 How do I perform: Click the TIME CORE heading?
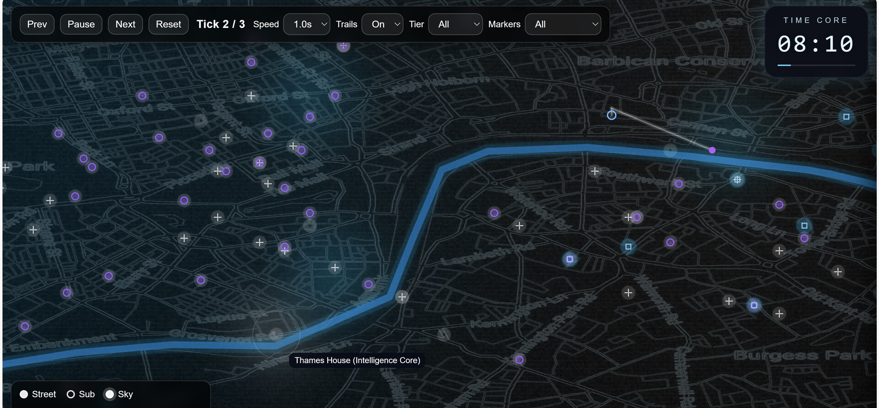pyautogui.click(x=816, y=20)
